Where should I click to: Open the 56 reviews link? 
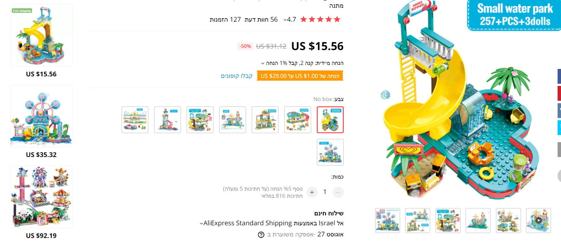click(261, 20)
